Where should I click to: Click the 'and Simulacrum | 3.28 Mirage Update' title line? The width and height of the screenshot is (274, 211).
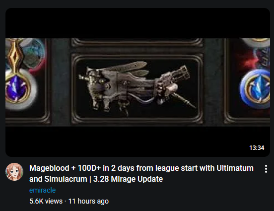click(x=96, y=179)
